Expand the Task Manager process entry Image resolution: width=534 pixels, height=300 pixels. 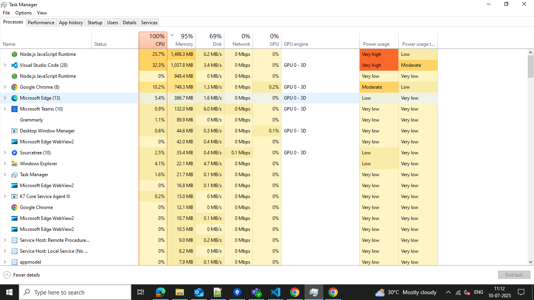[x=5, y=175]
